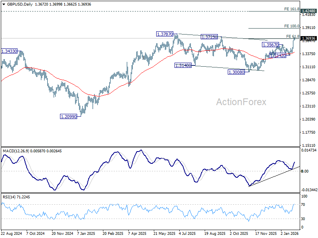Click the FE 100.0 Fibonacci level
Viewport: 318px width, 238px height.
point(292,26)
